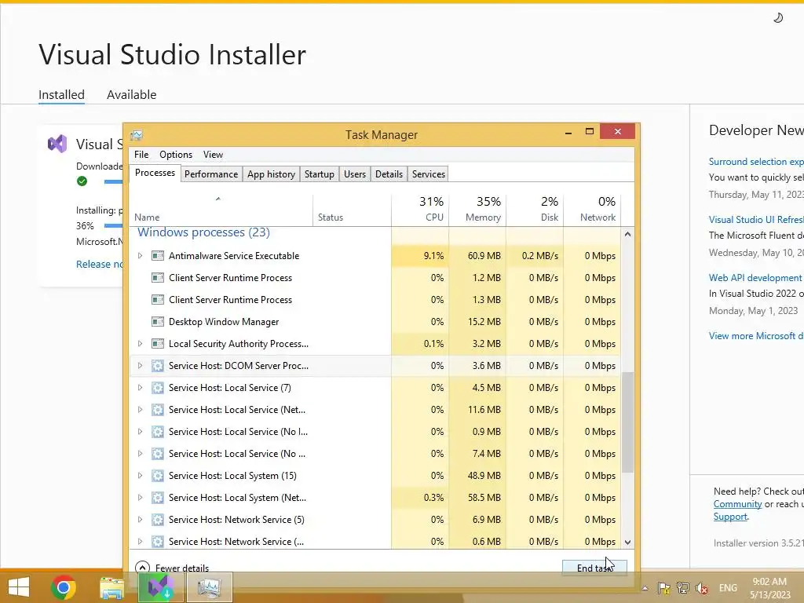Click the muted volume tray icon
The width and height of the screenshot is (804, 603).
[x=702, y=588]
